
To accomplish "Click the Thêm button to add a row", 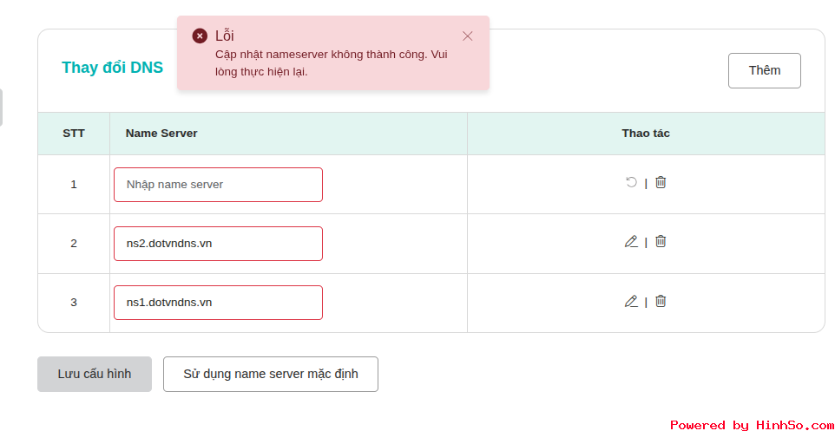I will pyautogui.click(x=764, y=70).
